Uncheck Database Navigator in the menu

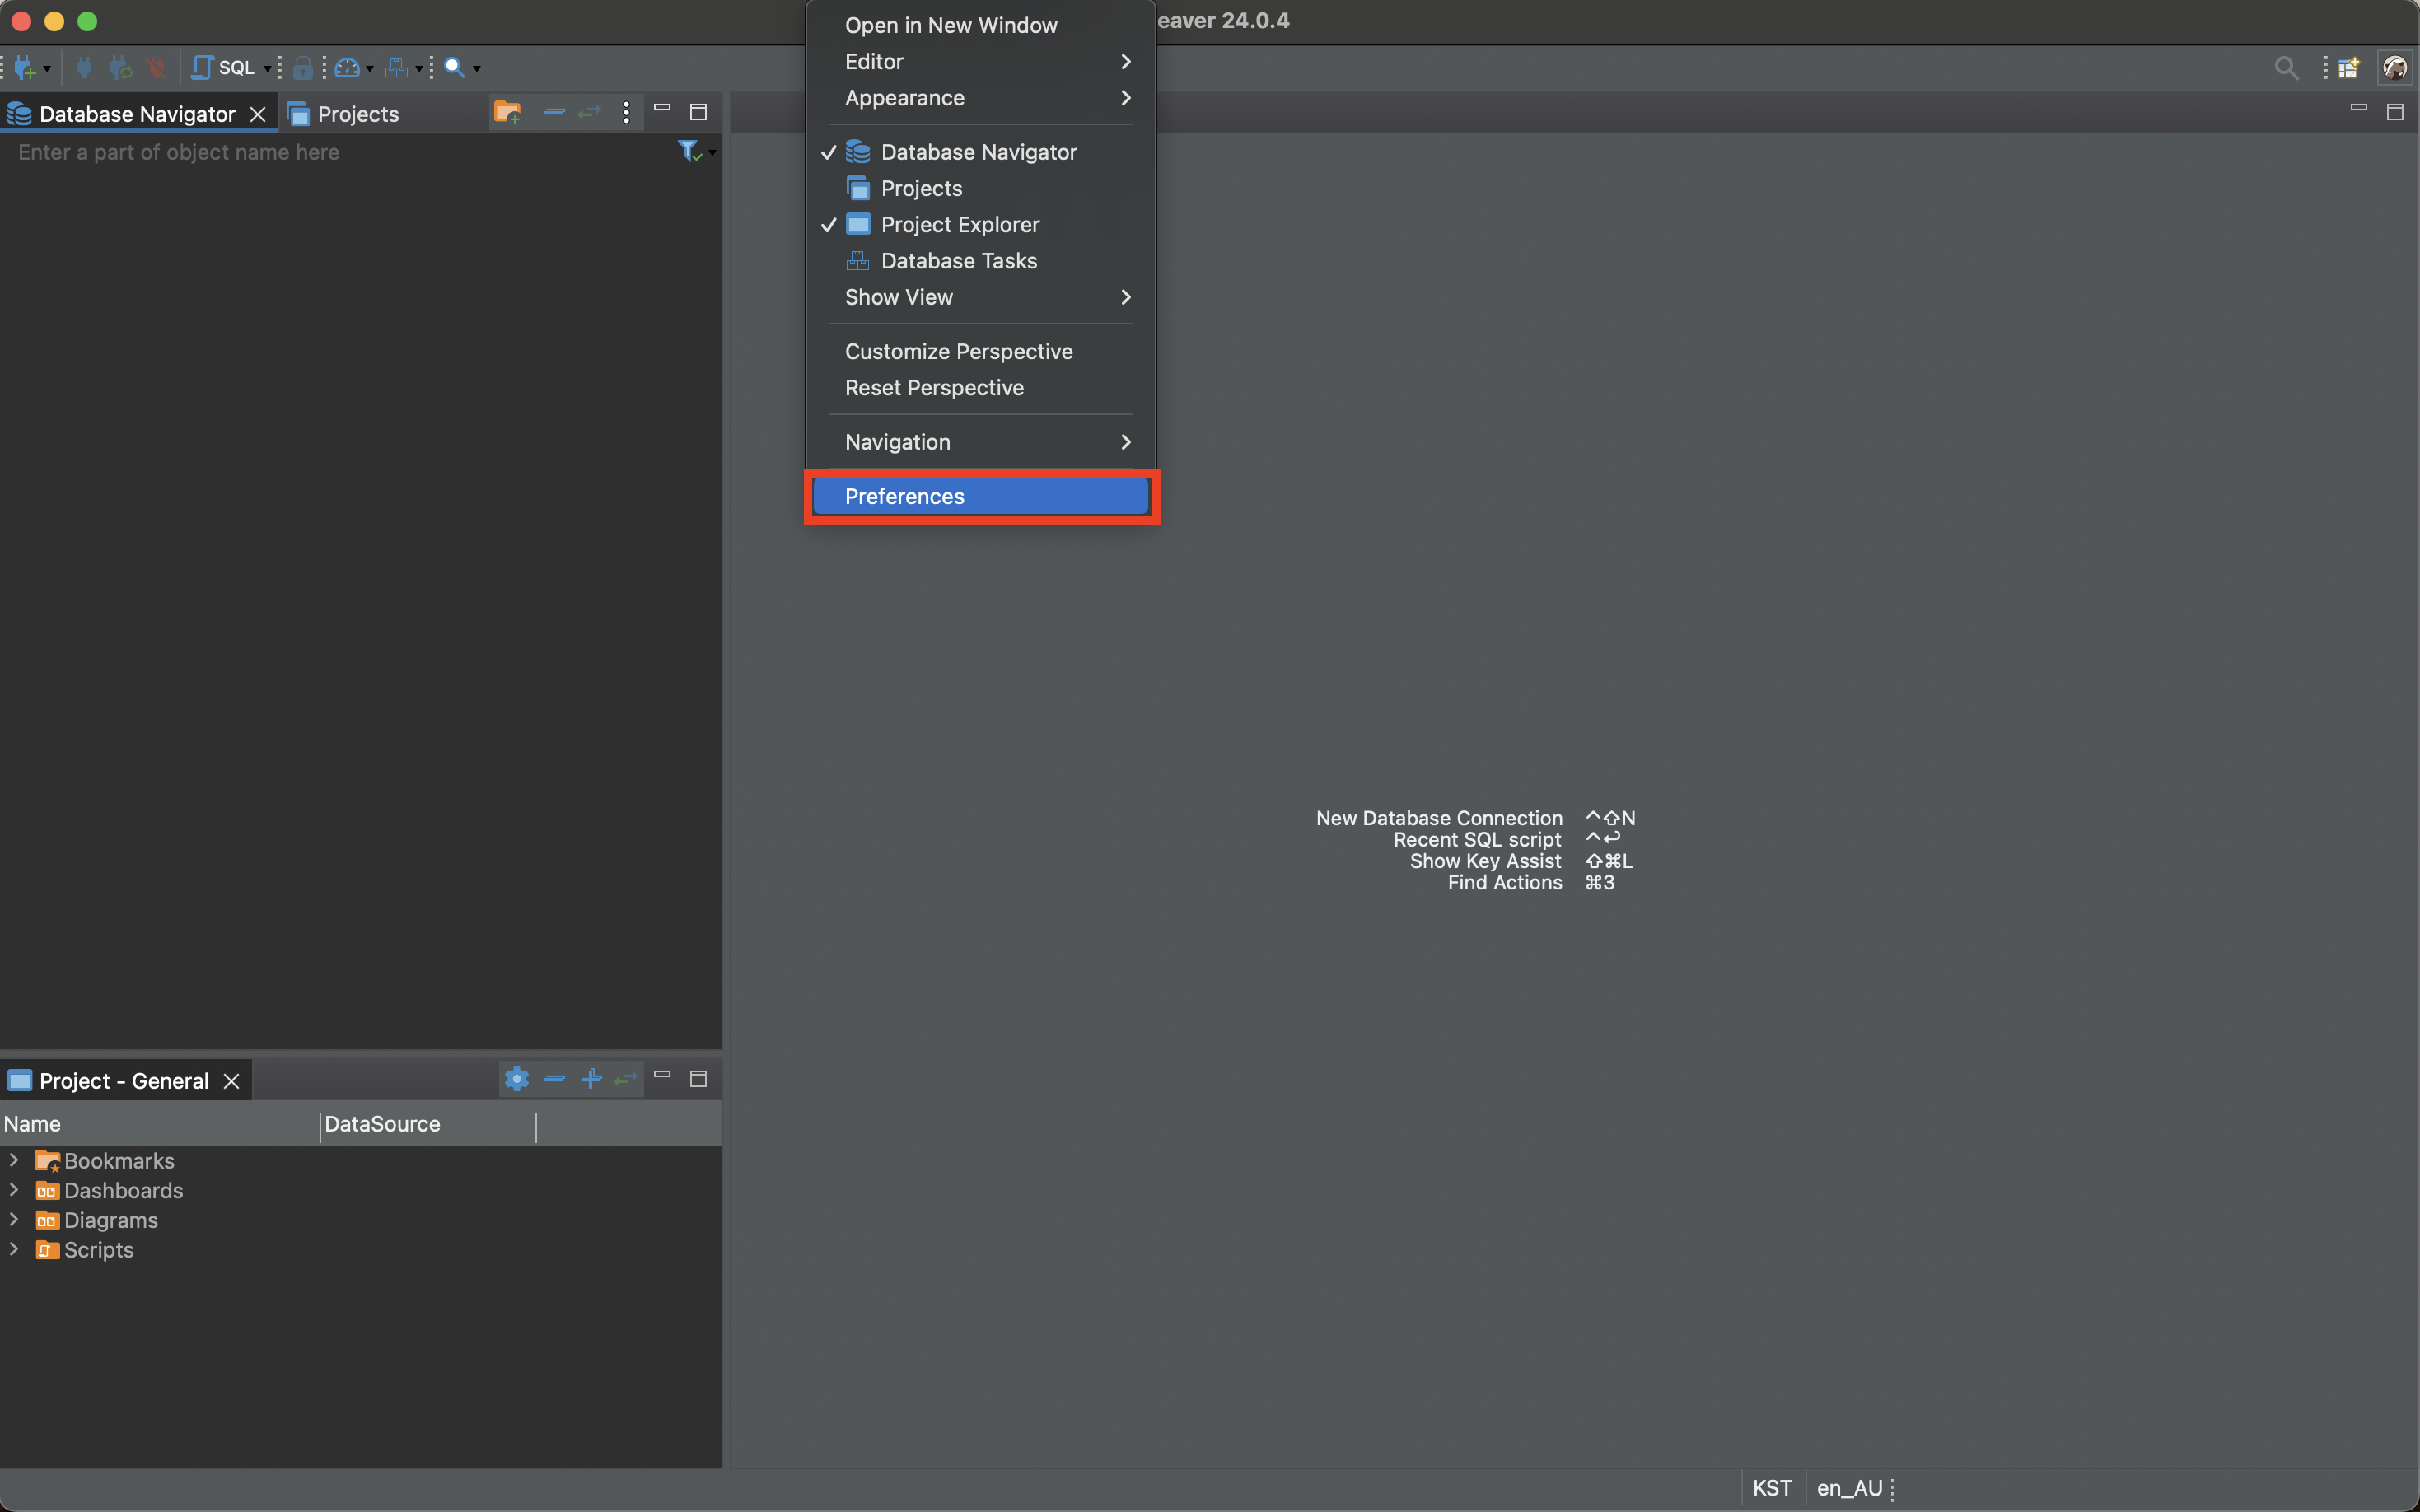coord(978,152)
